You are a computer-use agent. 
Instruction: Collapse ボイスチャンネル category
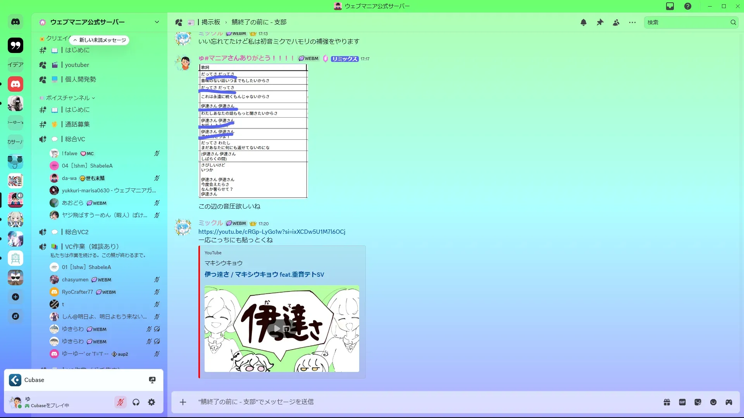click(x=68, y=98)
